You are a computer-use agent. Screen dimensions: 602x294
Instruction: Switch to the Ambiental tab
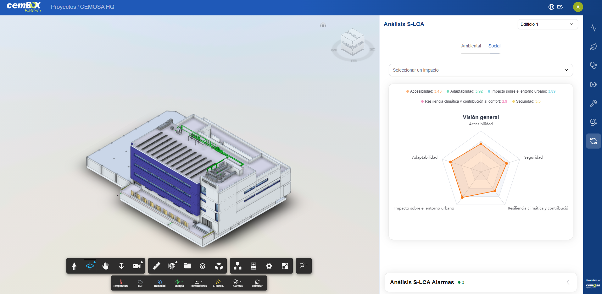(x=471, y=46)
